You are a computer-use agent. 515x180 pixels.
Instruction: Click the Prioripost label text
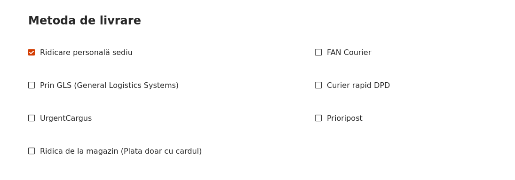click(x=345, y=118)
